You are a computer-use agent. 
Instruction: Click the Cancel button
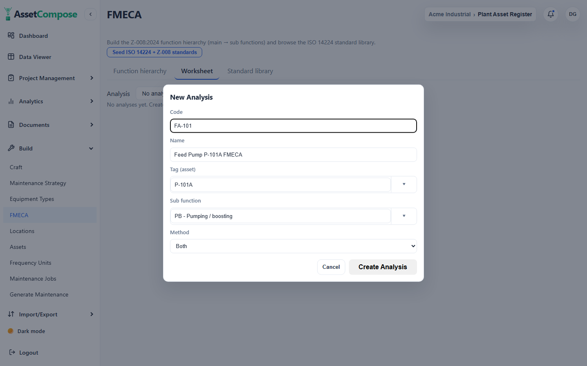(x=331, y=267)
